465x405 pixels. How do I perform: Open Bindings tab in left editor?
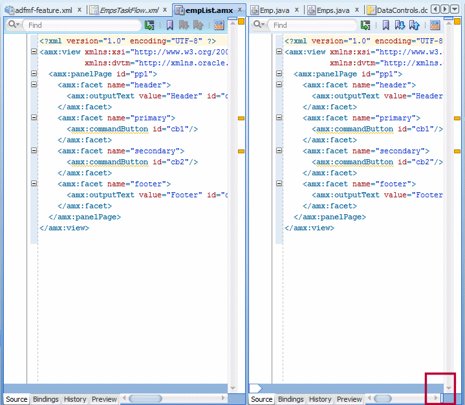pos(46,399)
